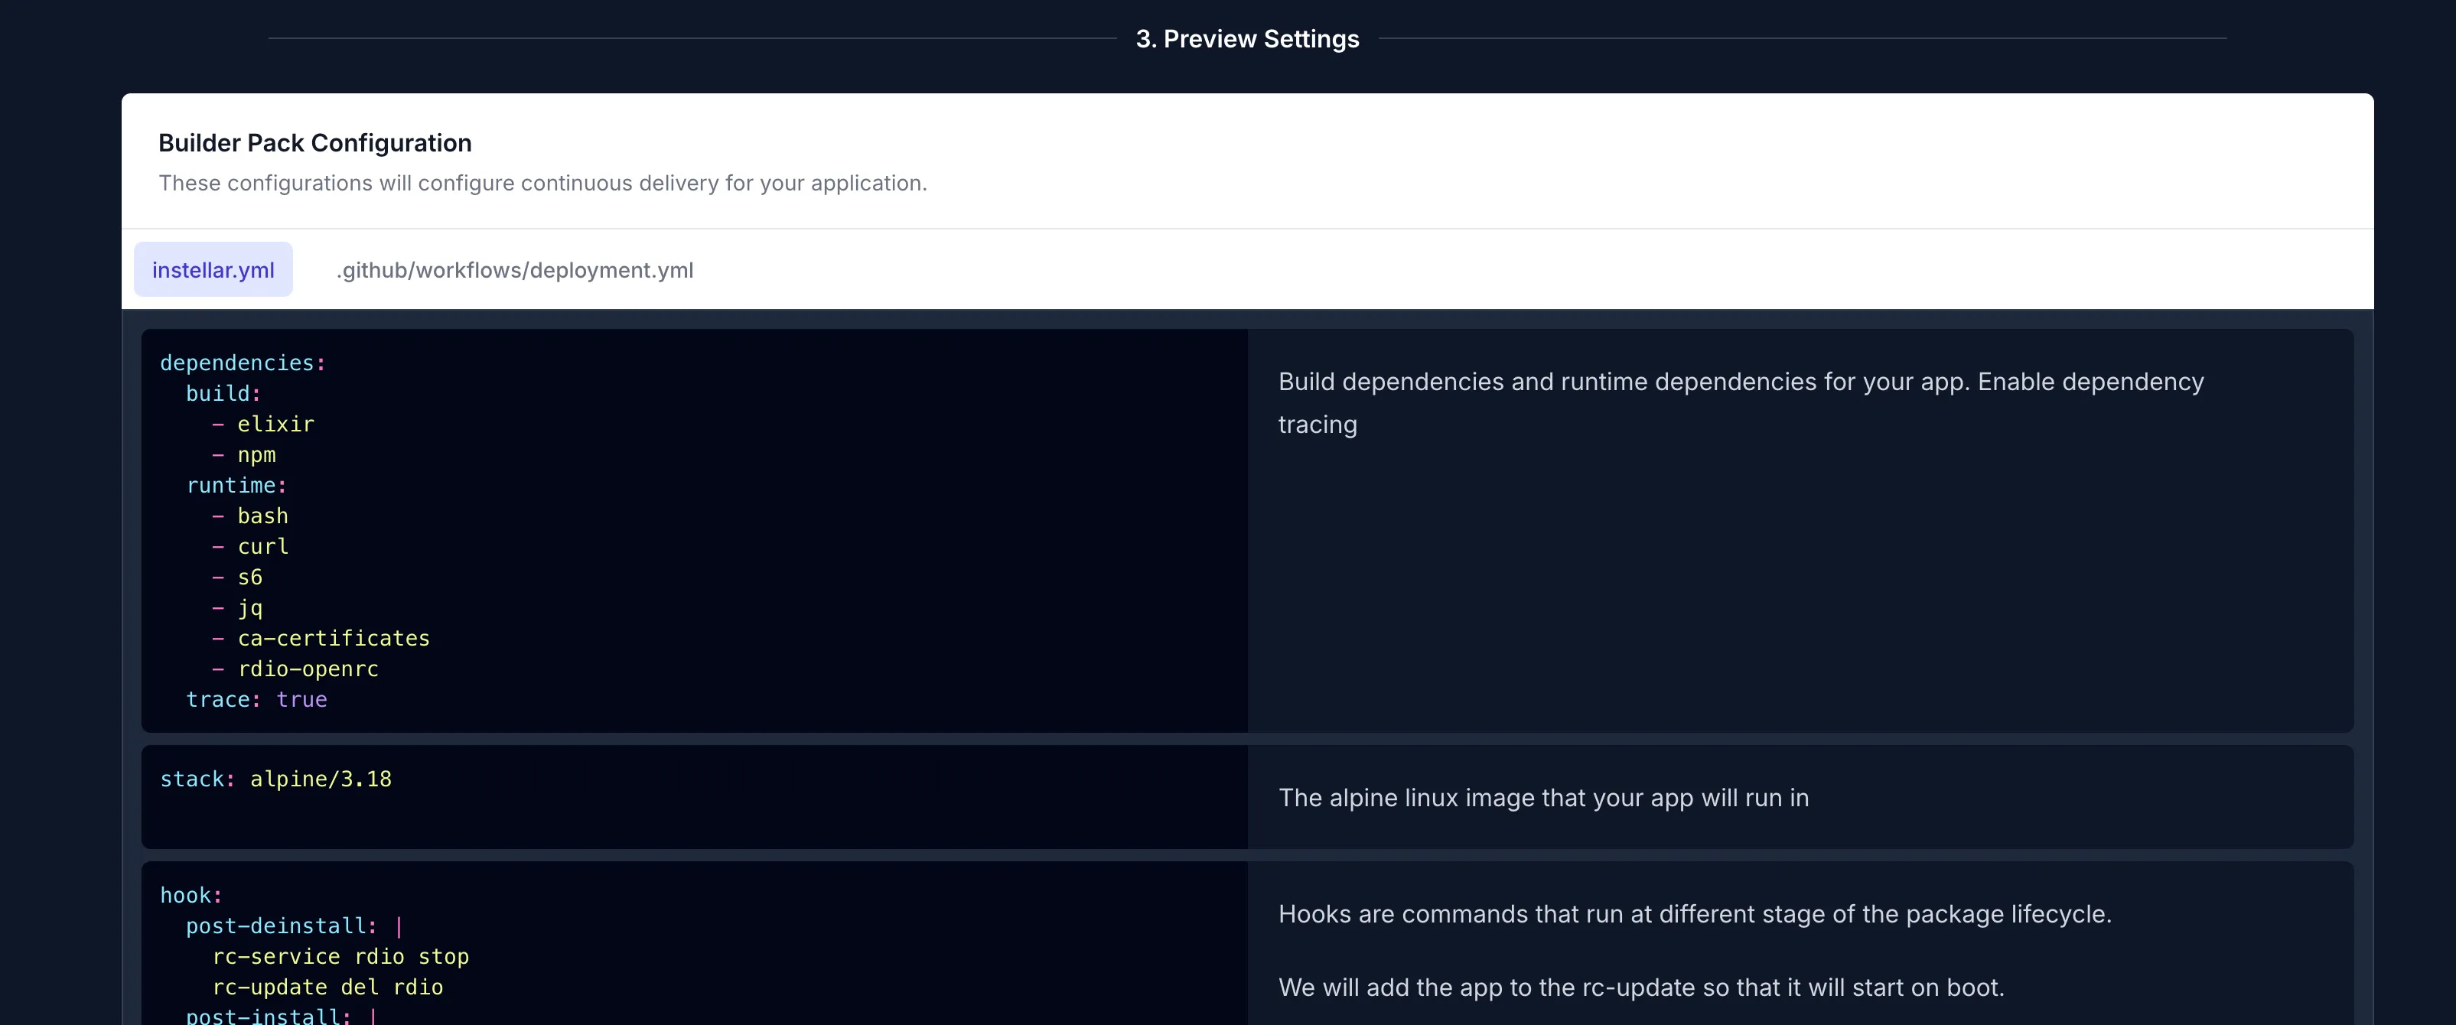Select the 'Builder Pack Configuration' title
Screen dimensions: 2456x1025
pyautogui.click(x=314, y=143)
